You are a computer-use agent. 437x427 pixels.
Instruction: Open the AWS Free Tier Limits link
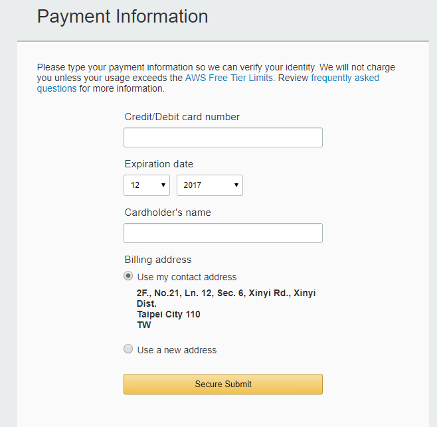tap(229, 78)
